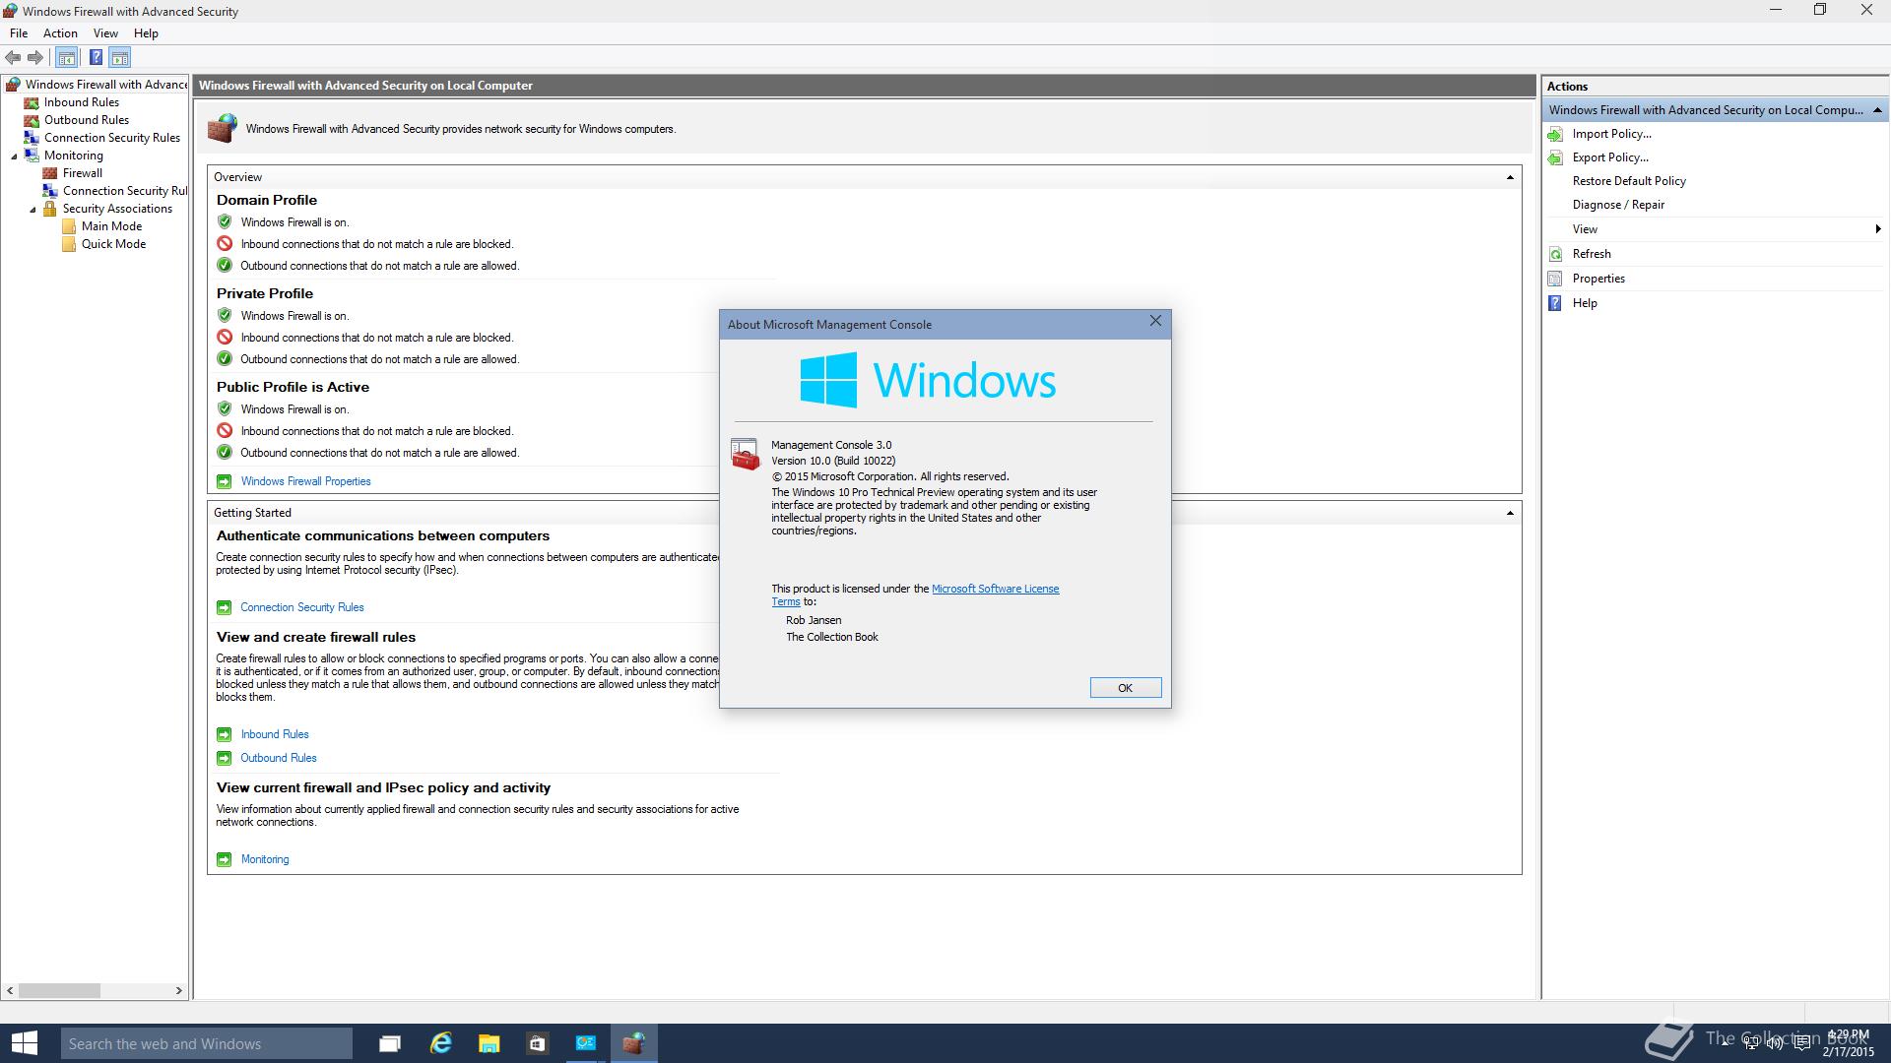Collapse the Security Associations tree node
This screenshot has width=1891, height=1063.
33,210
